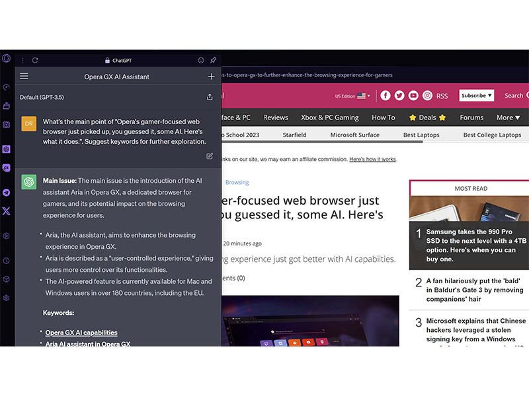Open the Samsung 990 Pro SSD article
This screenshot has height=396, width=529.
475,245
